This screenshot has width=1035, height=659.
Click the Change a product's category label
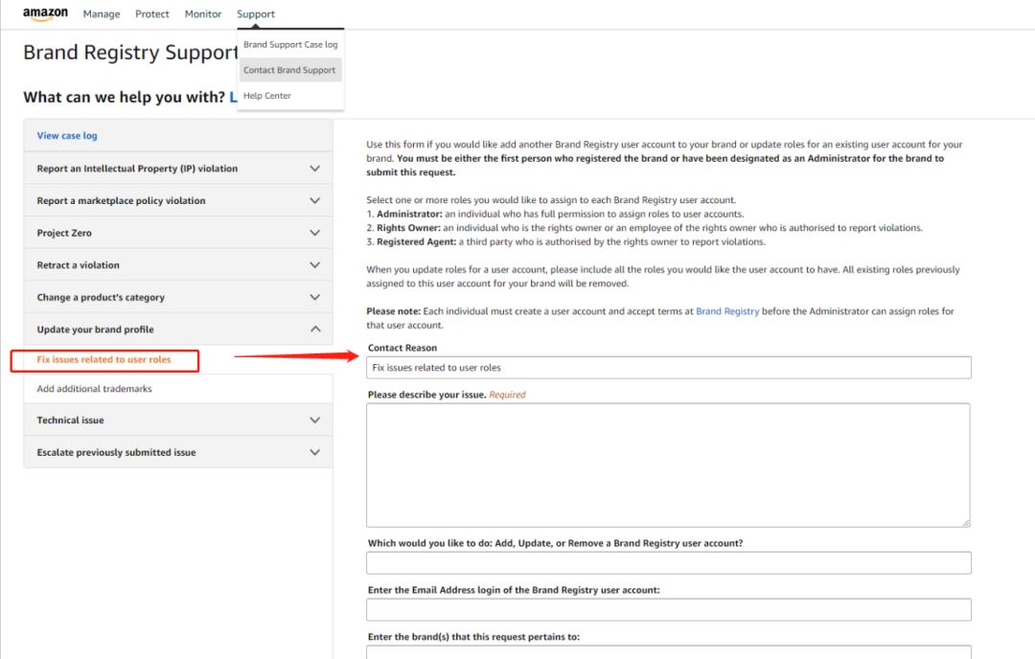point(101,298)
